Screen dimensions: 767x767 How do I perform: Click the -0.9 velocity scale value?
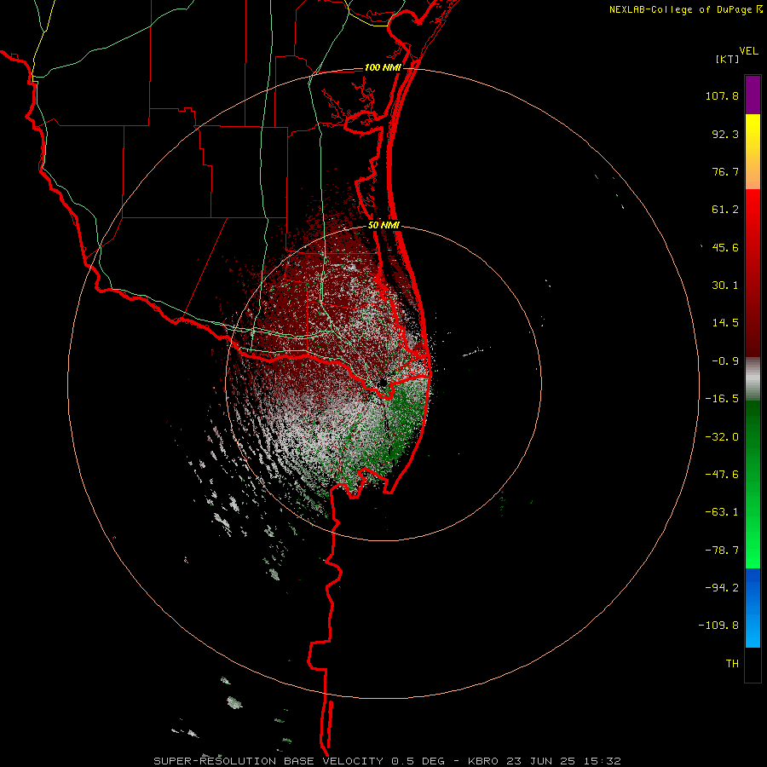pos(725,361)
